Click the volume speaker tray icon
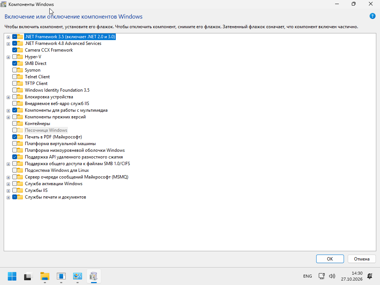 (332, 276)
